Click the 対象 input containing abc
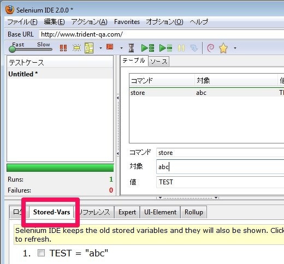This screenshot has width=284, height=264. coord(220,167)
